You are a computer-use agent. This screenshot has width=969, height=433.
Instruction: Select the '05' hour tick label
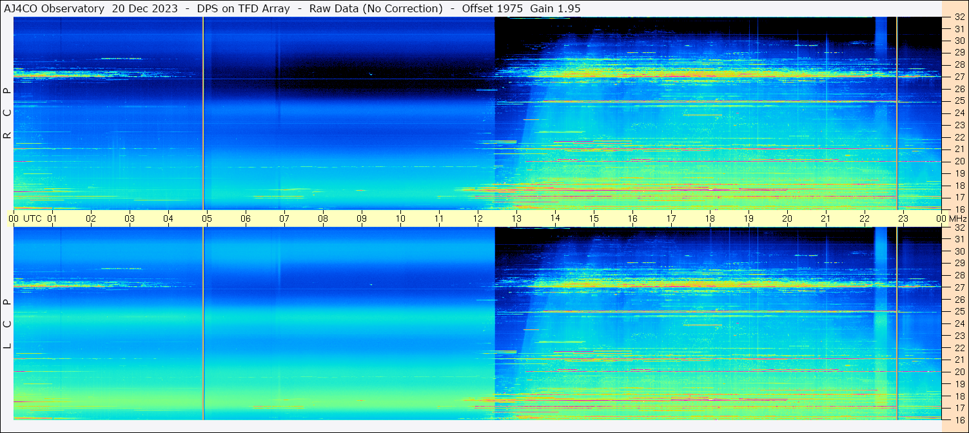207,218
